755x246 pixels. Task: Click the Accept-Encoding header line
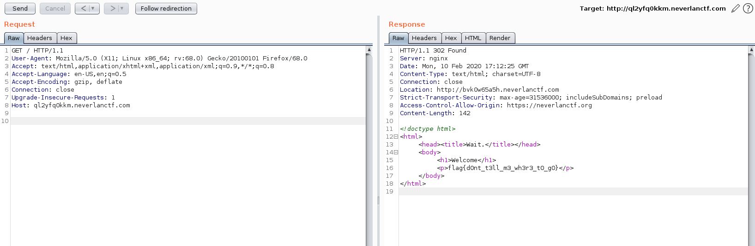[67, 82]
